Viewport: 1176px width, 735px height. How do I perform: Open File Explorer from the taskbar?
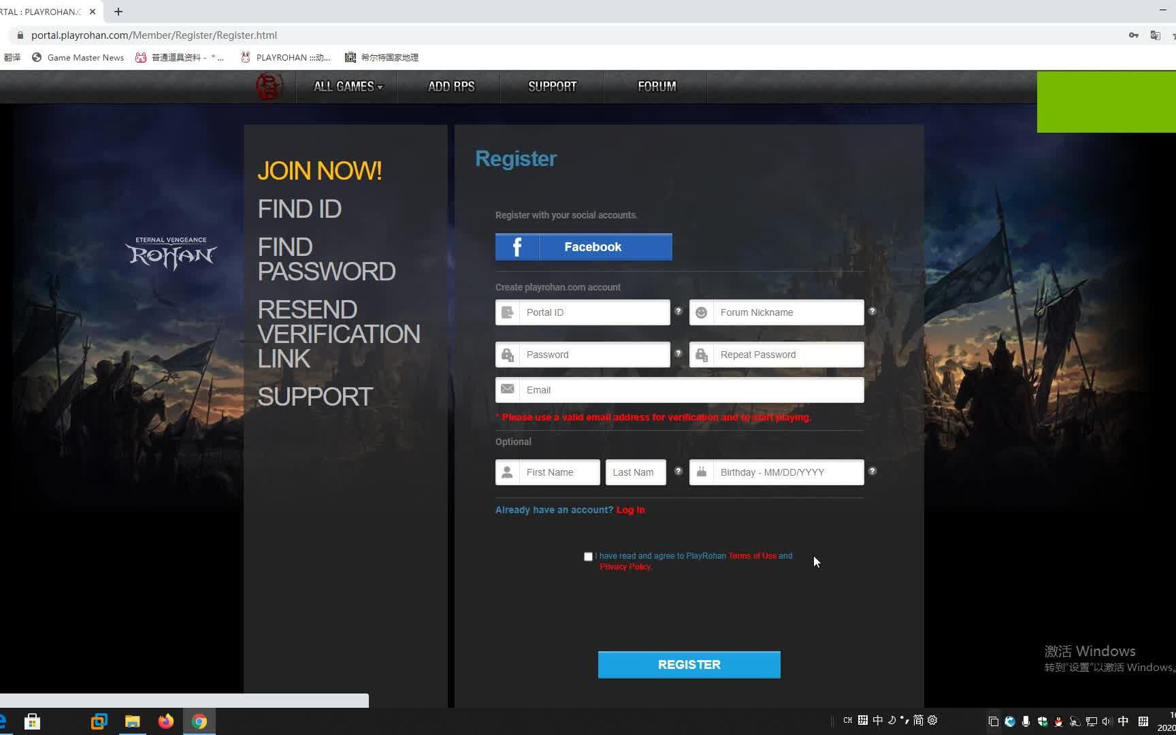pyautogui.click(x=133, y=721)
